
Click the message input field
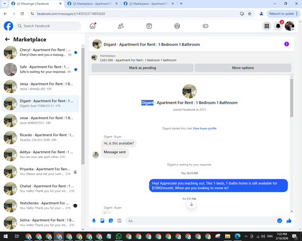(201, 220)
